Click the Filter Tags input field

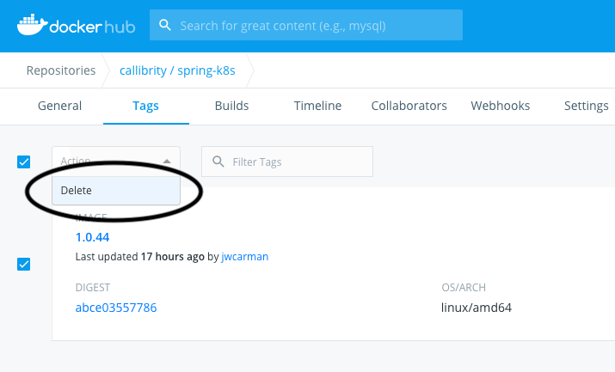click(287, 162)
